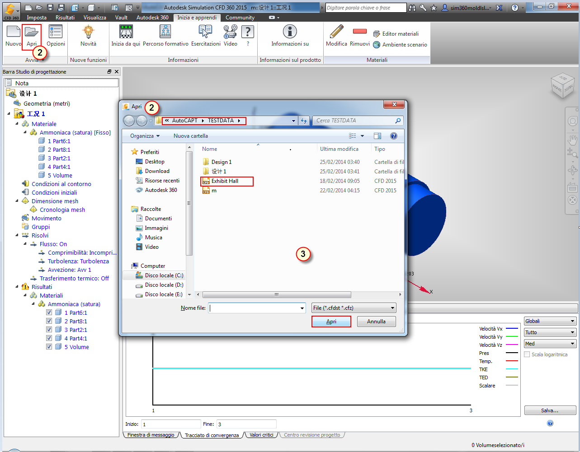This screenshot has height=452, width=580.
Task: Click the Rimuovi material icon
Action: (x=360, y=31)
